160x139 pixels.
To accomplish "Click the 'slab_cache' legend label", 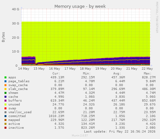I will coord(18,89).
